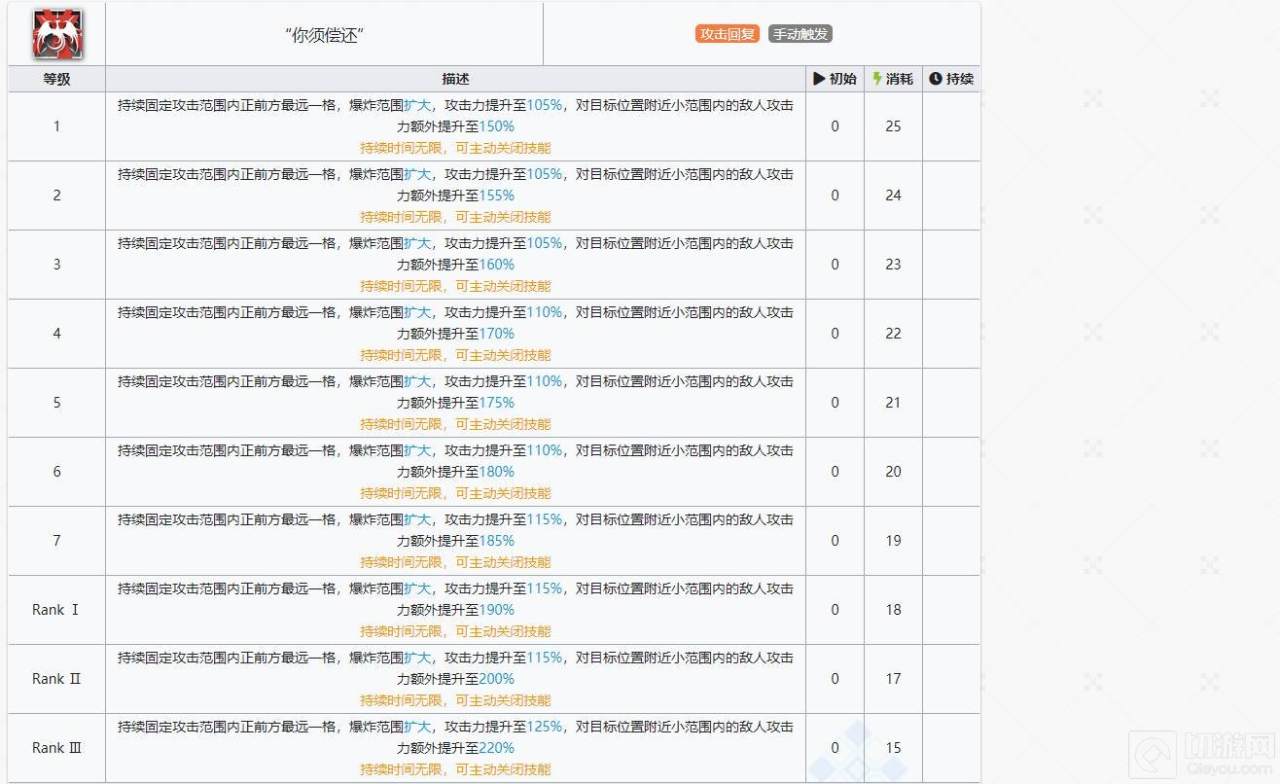Click the 125% attack value in Rank Ⅲ row
Viewport: 1280px width, 784px height.
(x=545, y=727)
